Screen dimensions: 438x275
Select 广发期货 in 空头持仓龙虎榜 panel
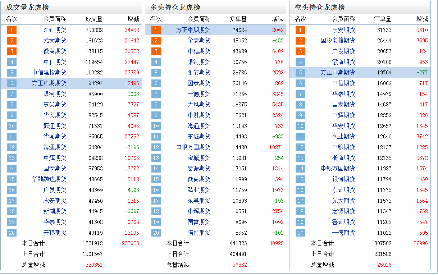(344, 51)
